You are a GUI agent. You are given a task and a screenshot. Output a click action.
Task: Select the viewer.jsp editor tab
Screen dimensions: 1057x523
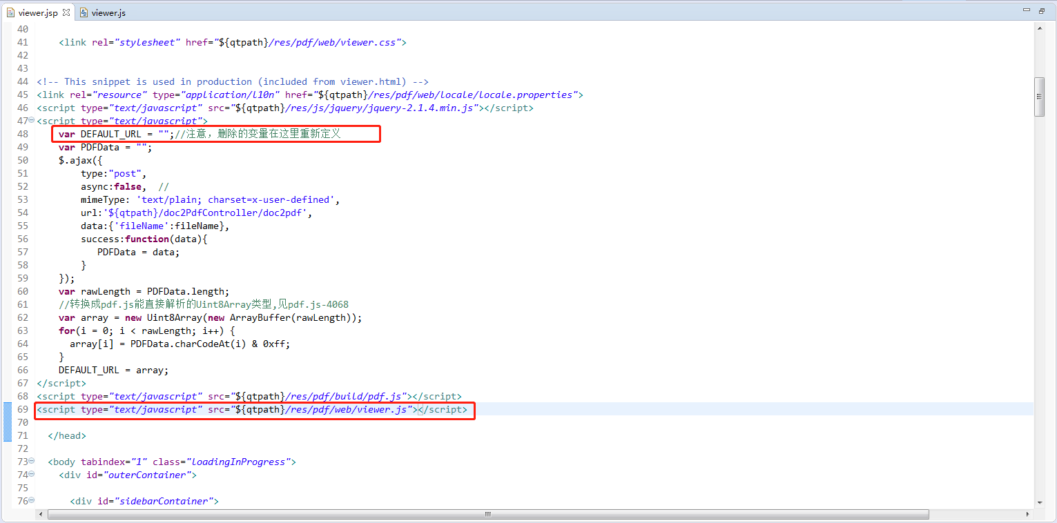[x=38, y=12]
